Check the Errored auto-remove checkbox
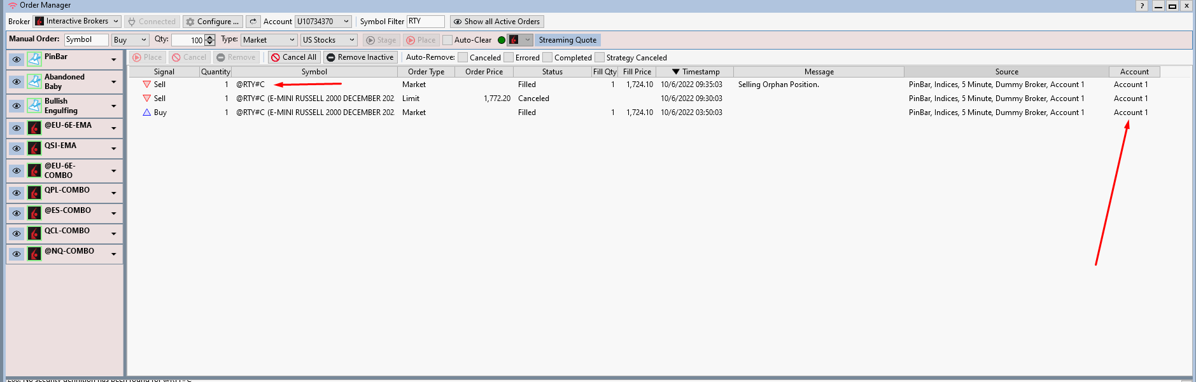 tap(509, 57)
